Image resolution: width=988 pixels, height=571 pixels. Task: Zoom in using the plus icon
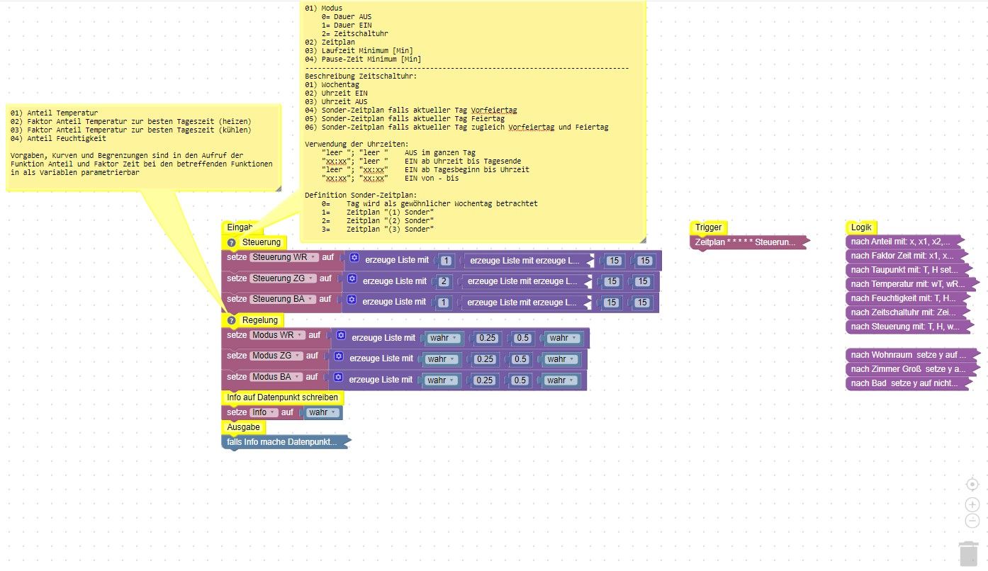(x=972, y=505)
